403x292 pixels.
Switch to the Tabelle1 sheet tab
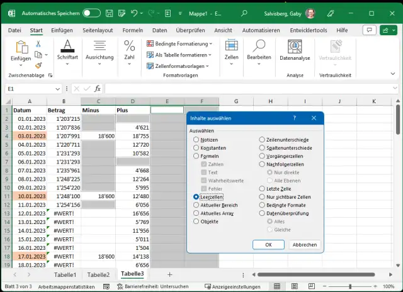coord(64,274)
